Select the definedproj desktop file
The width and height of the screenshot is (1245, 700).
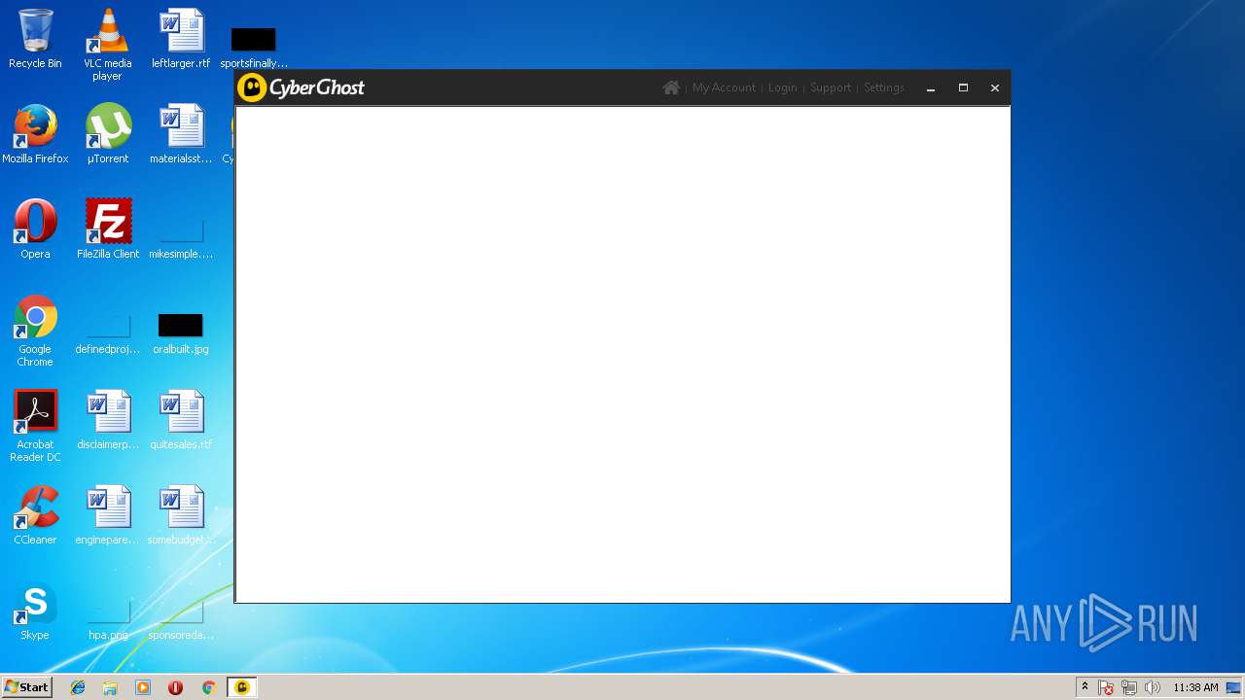[x=108, y=333]
